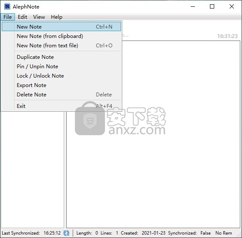Click the empty notes list panel
This screenshot has width=242, height=238.
coord(32,169)
